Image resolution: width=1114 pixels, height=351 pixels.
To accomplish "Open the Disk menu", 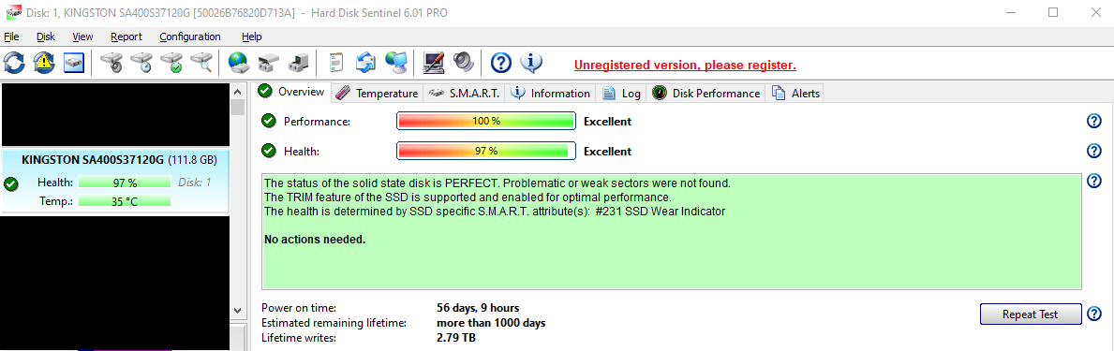I will 46,37.
